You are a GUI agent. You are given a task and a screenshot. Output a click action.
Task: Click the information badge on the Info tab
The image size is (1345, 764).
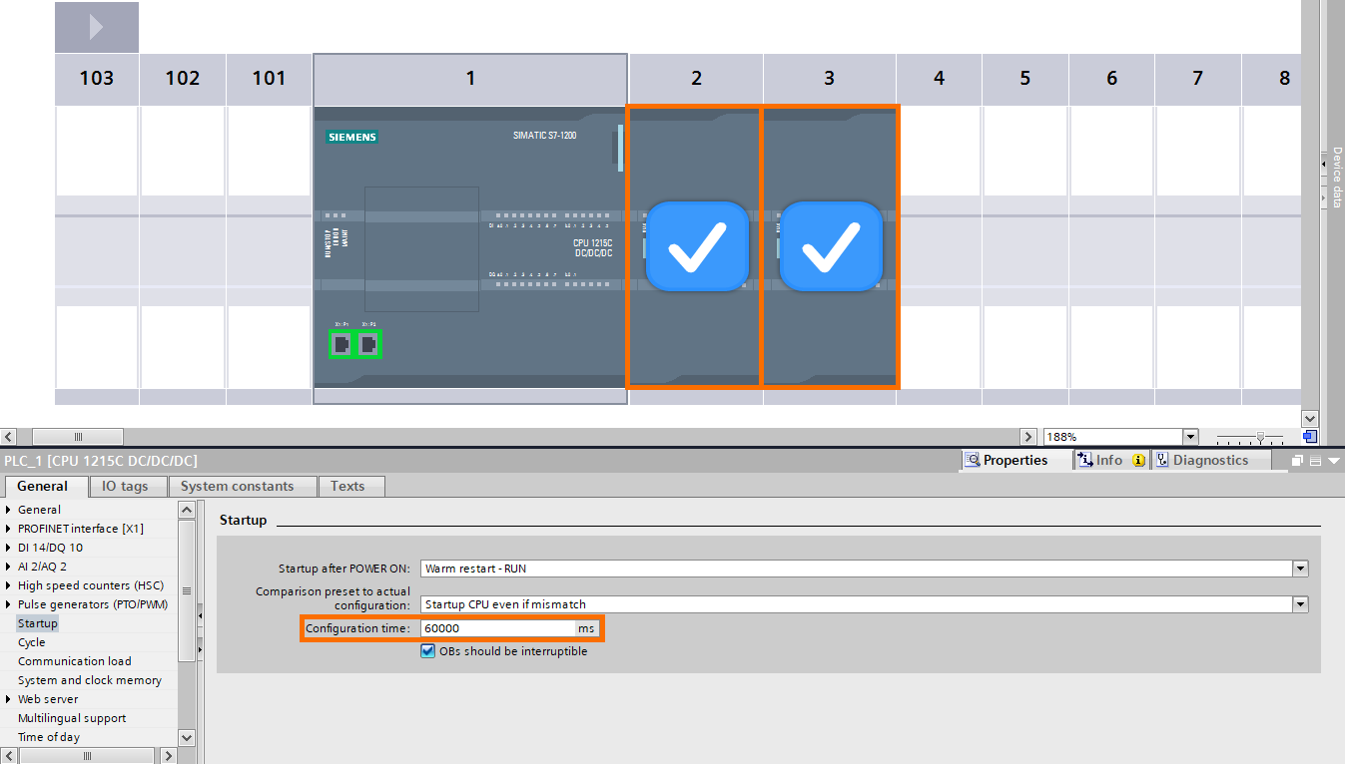(1138, 461)
